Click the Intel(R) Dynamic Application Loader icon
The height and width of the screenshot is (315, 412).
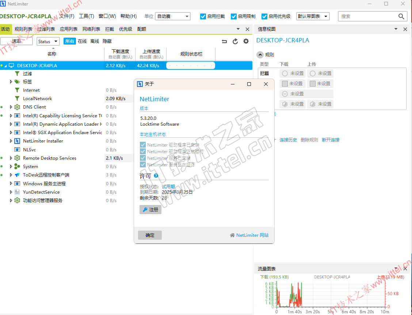coord(17,124)
